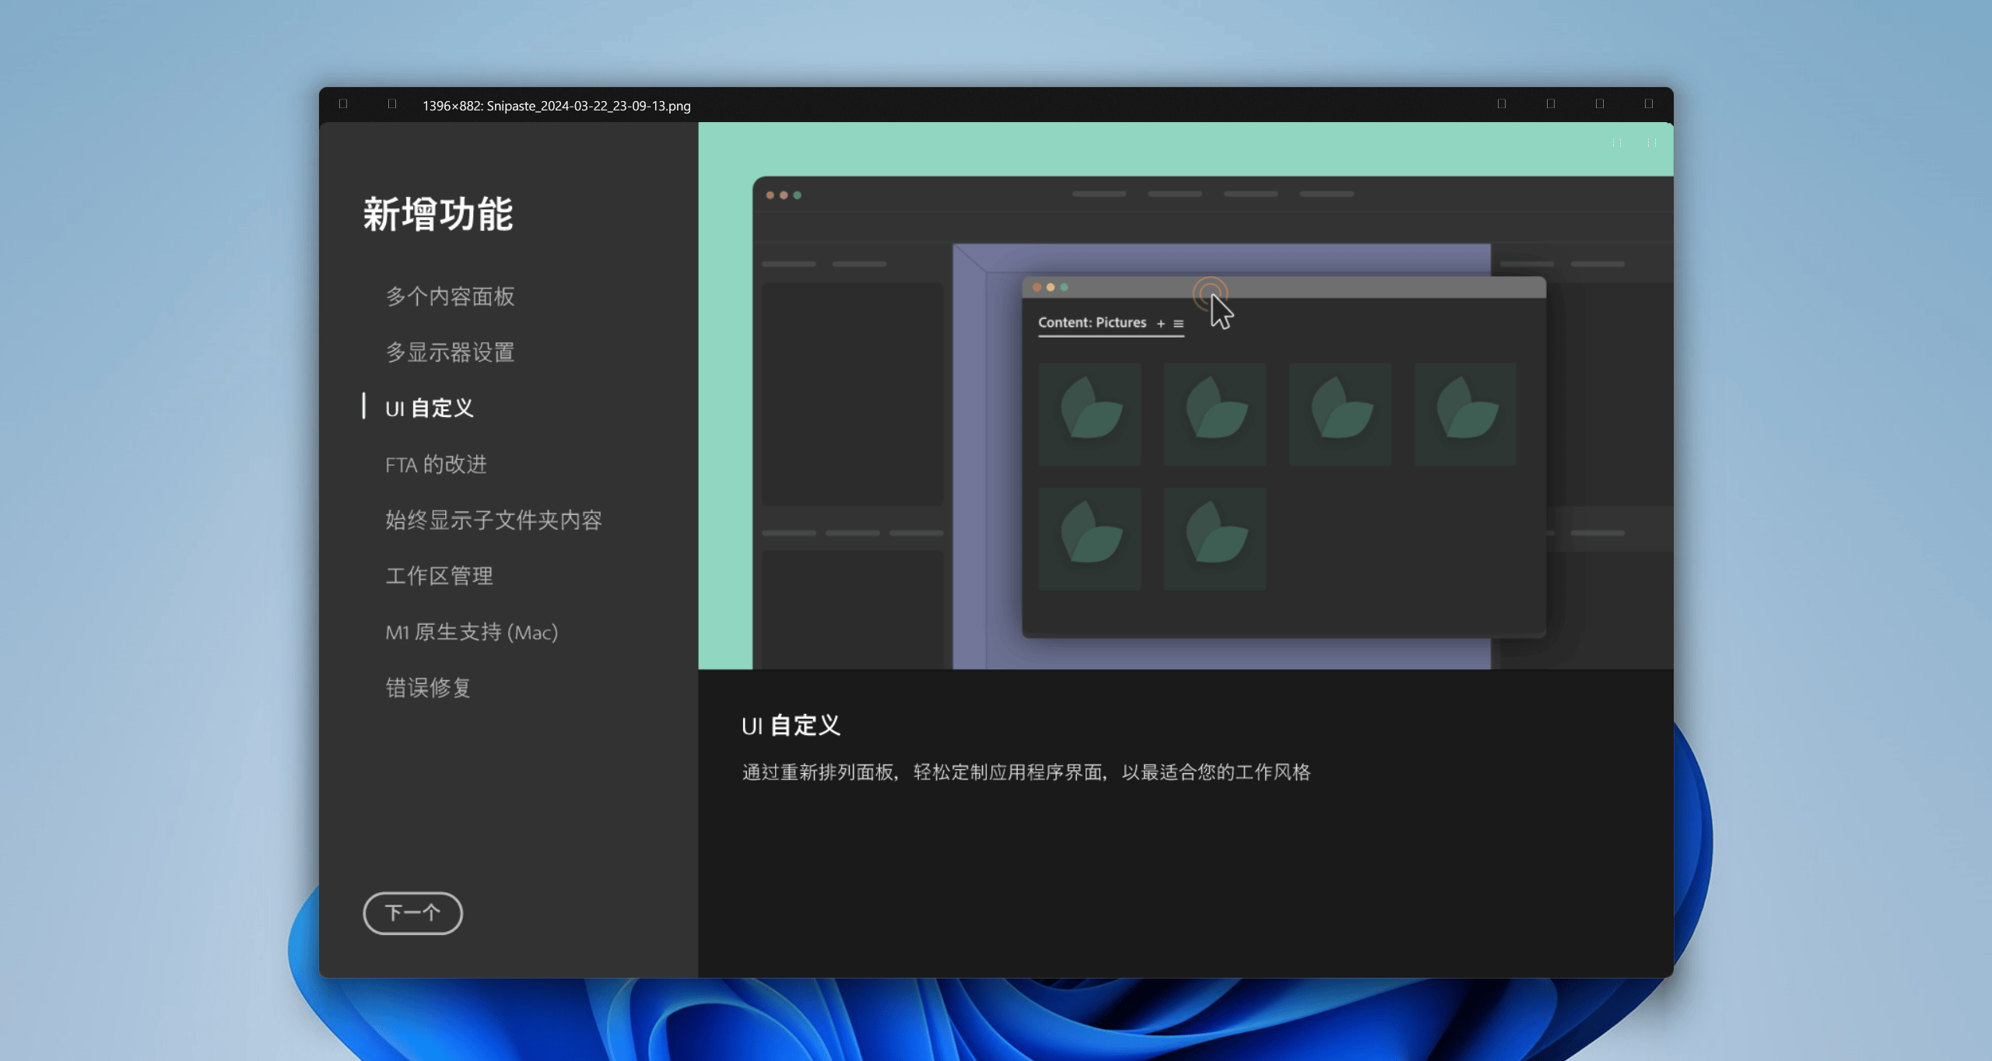
Task: Open 错误修复 section
Action: coord(427,687)
